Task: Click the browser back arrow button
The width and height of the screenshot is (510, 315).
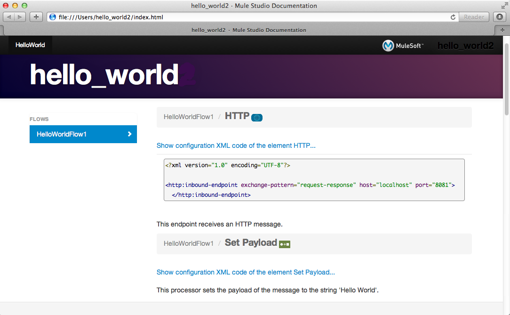Action: 9,17
